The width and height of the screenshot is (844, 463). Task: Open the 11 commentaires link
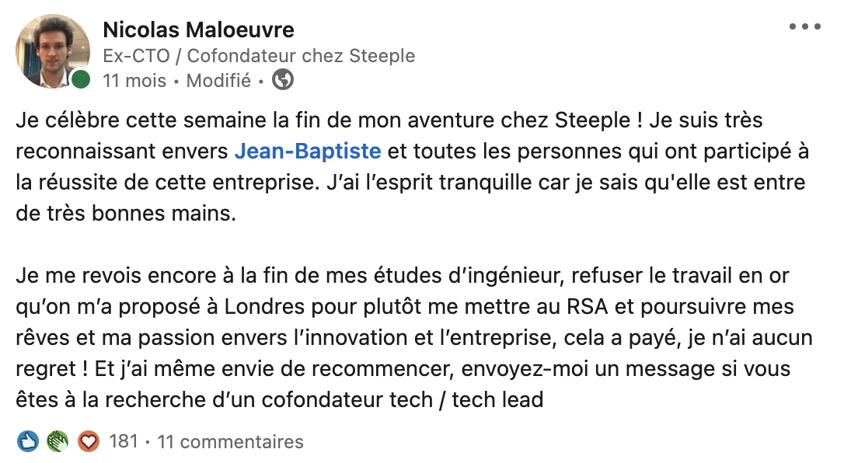tap(230, 441)
